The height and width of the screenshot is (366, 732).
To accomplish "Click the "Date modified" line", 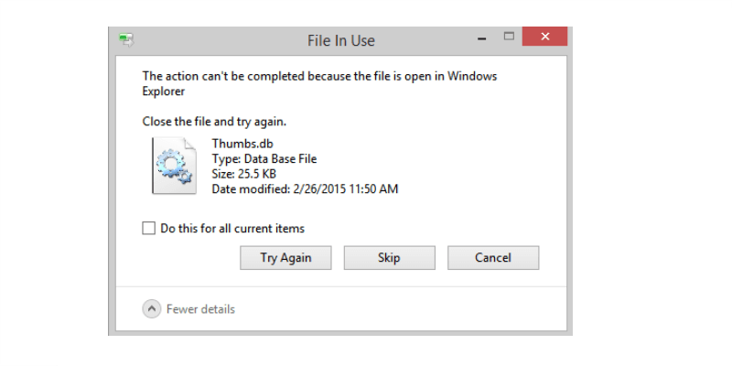I will [x=305, y=189].
